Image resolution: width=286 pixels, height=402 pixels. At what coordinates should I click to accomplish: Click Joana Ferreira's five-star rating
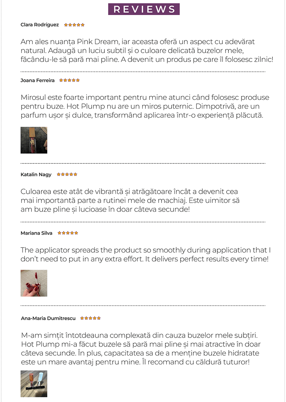(69, 80)
